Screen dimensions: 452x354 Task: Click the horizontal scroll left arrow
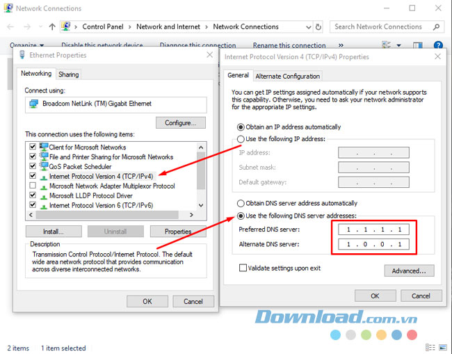(31, 215)
